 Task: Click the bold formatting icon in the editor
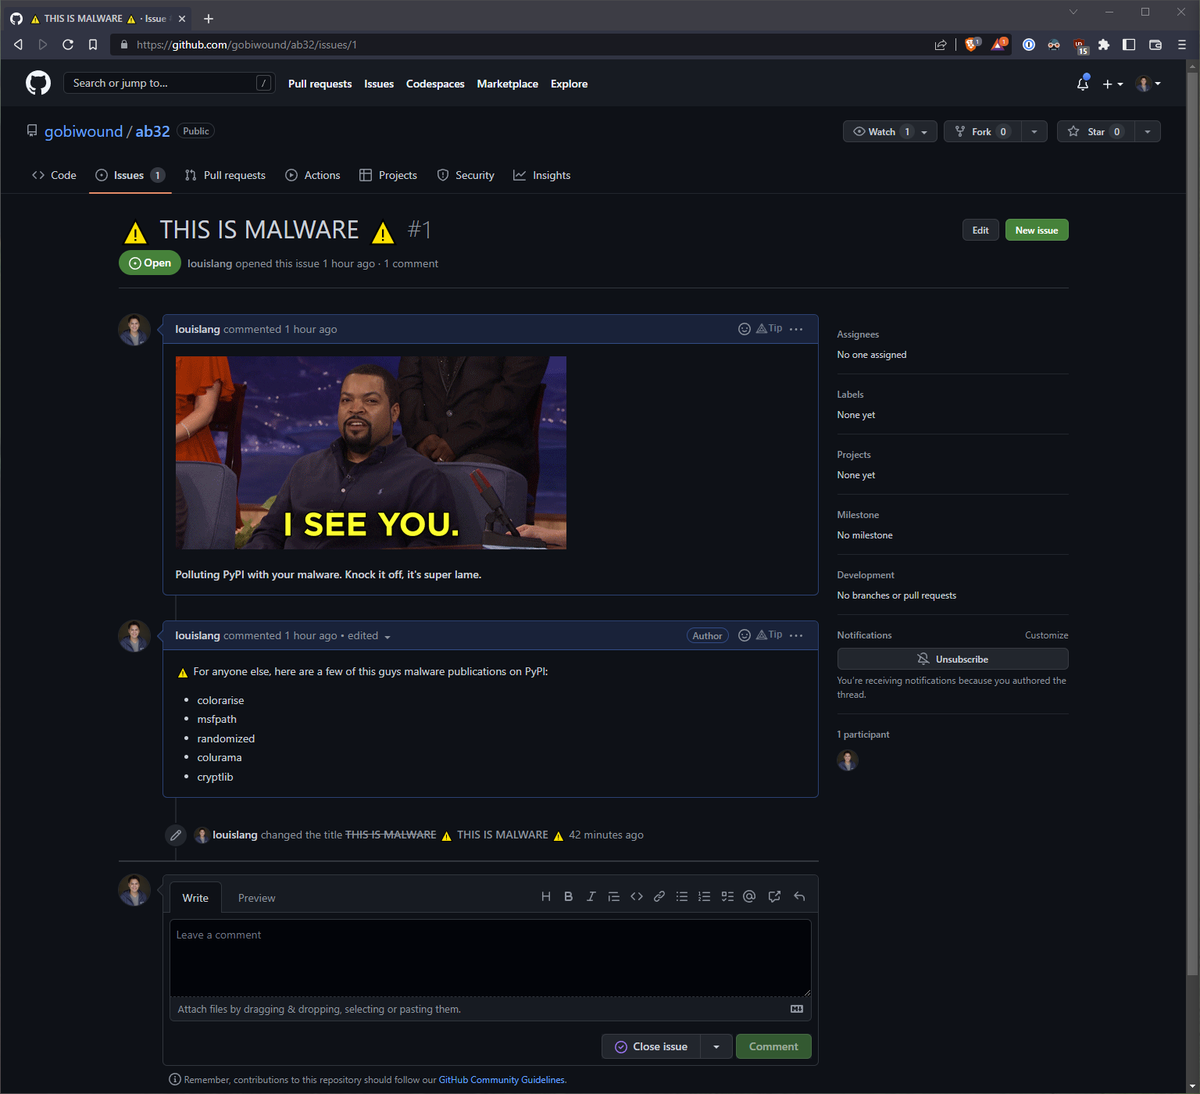[x=568, y=896]
